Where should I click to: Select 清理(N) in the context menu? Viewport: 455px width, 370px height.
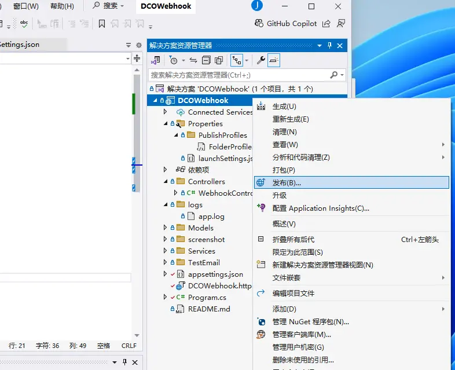click(x=351, y=132)
